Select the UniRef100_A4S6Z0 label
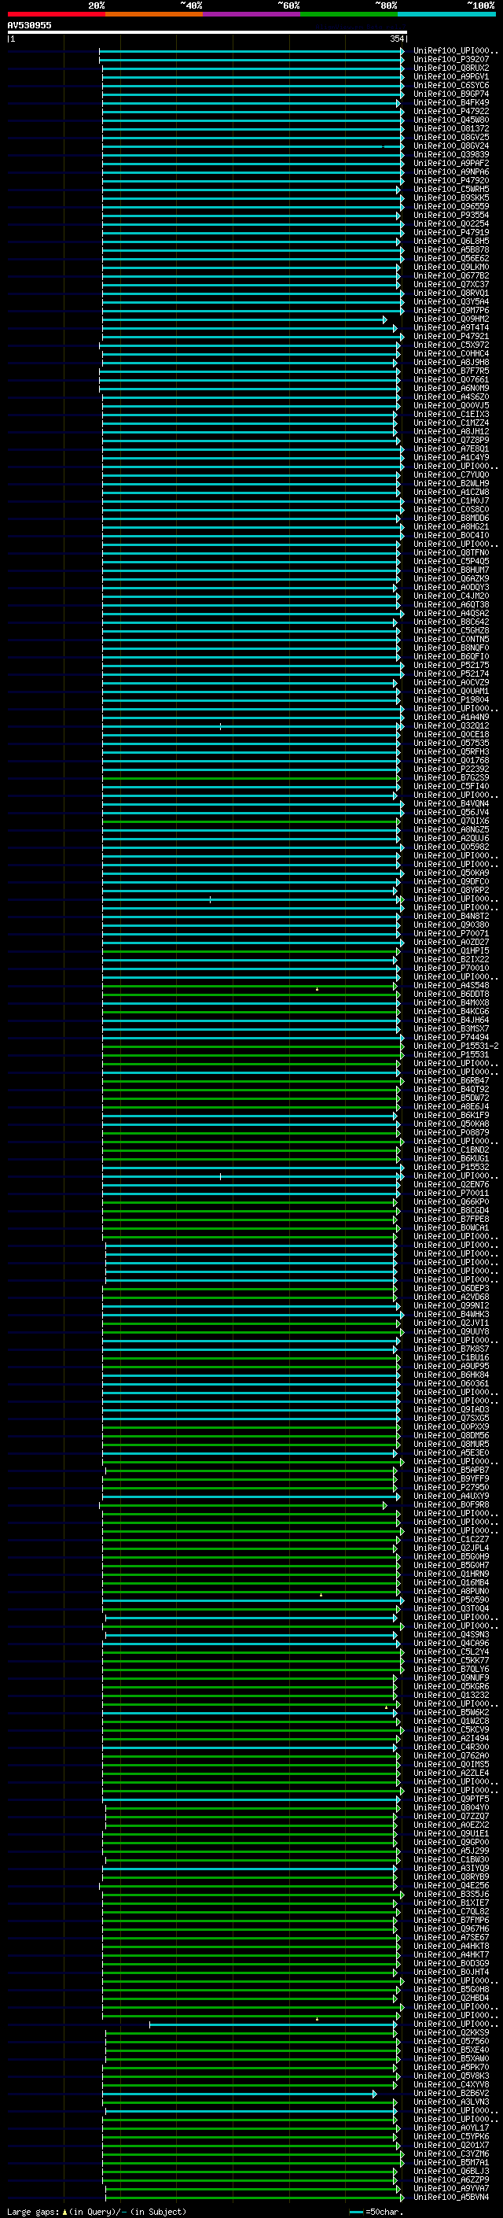Screen dimensions: 503x2218 (451, 397)
